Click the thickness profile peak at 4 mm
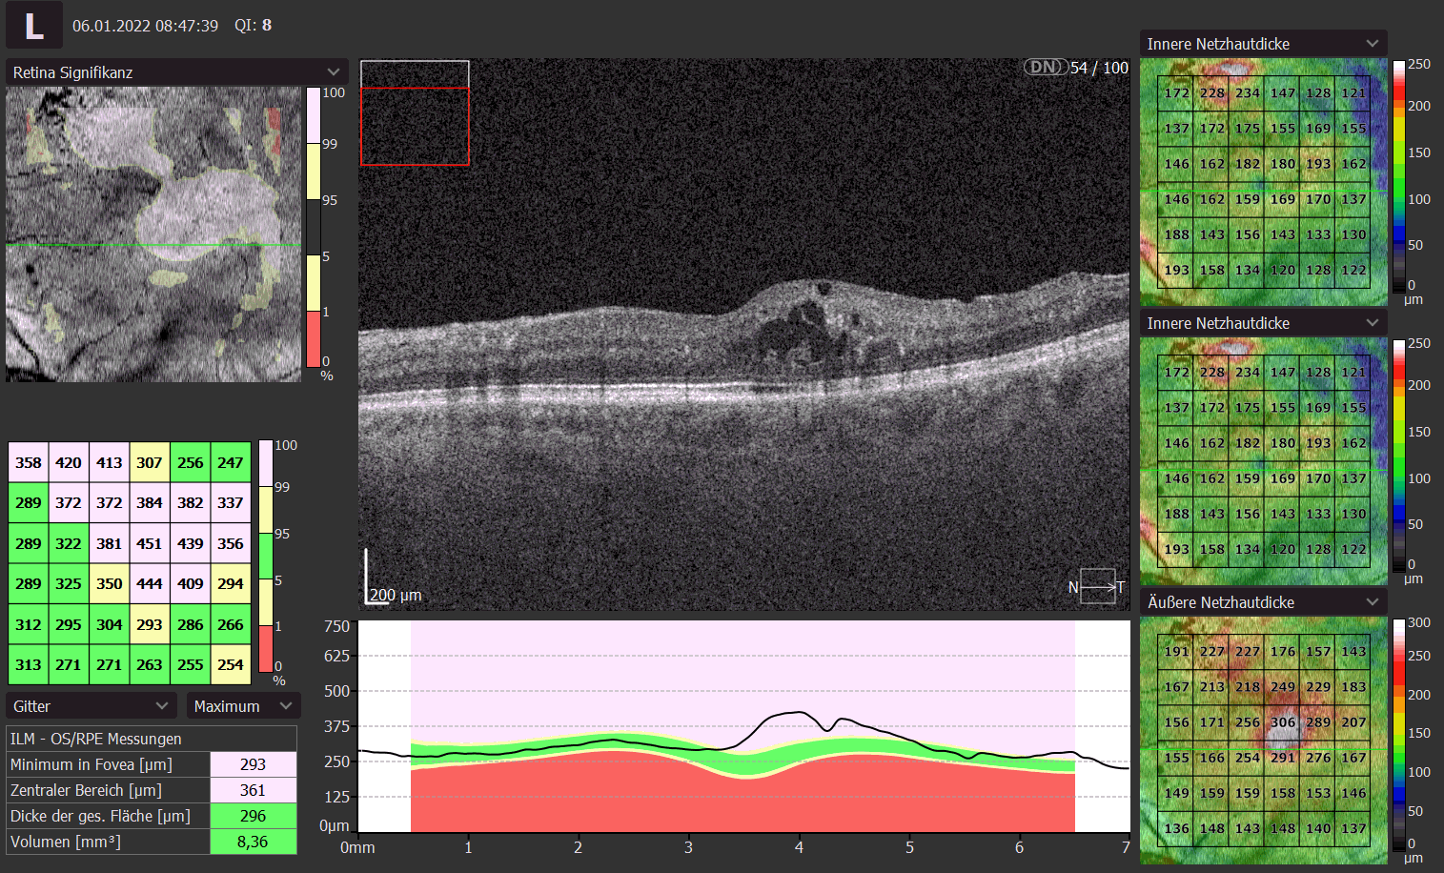This screenshot has height=873, width=1444. tap(799, 712)
